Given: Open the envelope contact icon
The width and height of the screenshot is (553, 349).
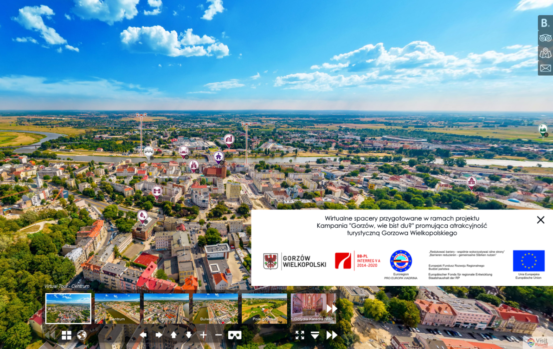Looking at the screenshot, I should pyautogui.click(x=545, y=68).
